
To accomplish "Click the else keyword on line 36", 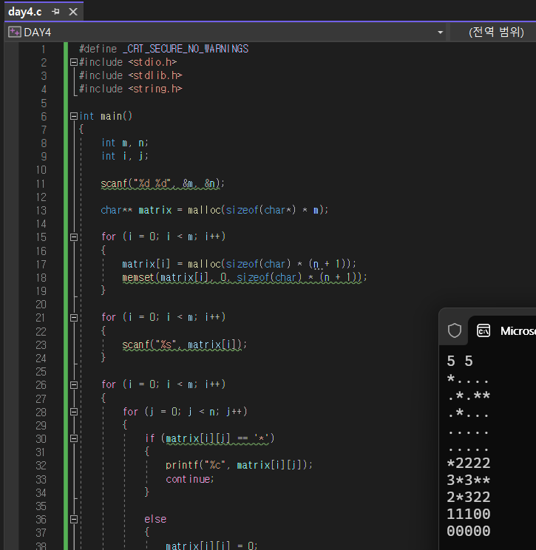I will pyautogui.click(x=155, y=519).
